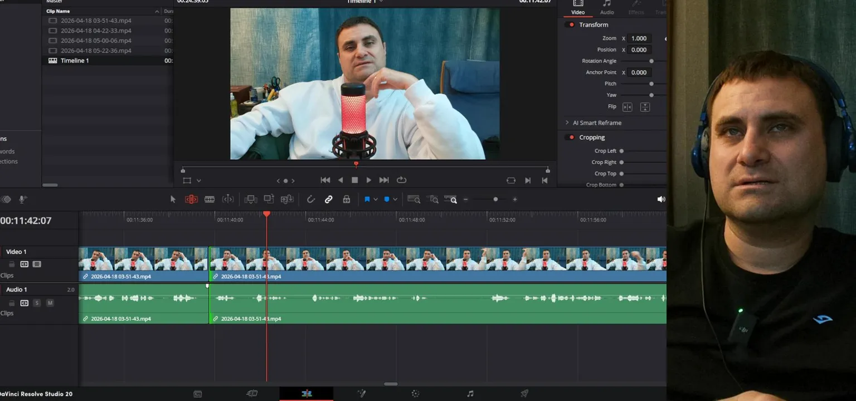The width and height of the screenshot is (856, 401).
Task: Lock the Audio 1 track
Action: coord(12,303)
